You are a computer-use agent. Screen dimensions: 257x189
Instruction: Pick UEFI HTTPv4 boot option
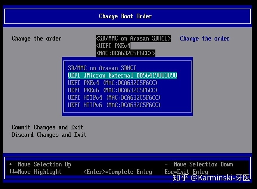114,97
